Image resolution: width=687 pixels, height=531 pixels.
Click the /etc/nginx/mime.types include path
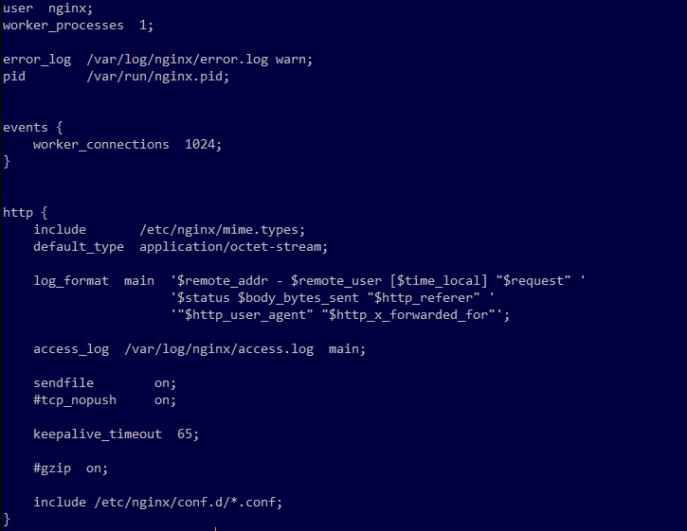tap(222, 229)
